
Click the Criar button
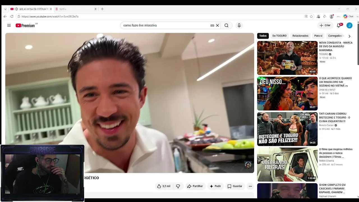pos(325,26)
